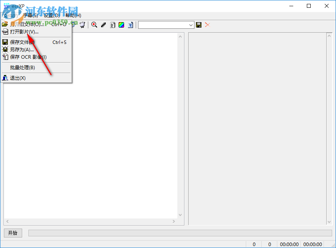The height and width of the screenshot is (248, 336).
Task: Click the left pane scroll down arrow
Action: (180, 215)
